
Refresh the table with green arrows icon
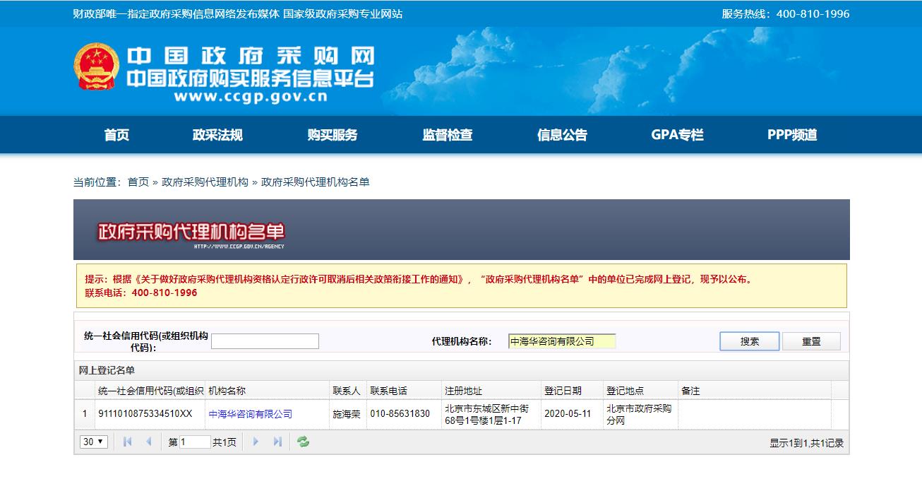pos(303,442)
